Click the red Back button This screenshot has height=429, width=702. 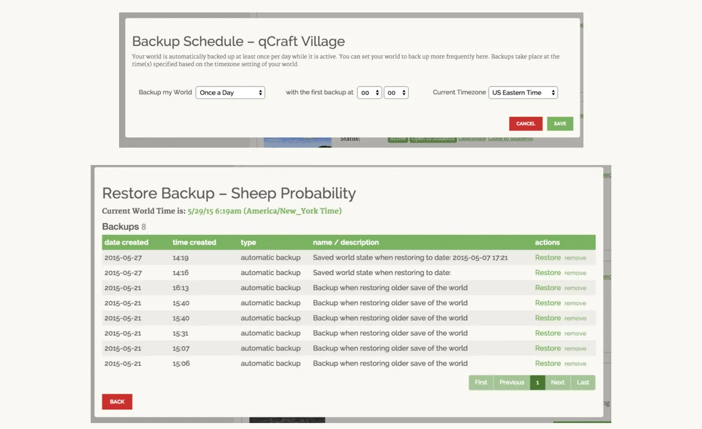pos(117,402)
